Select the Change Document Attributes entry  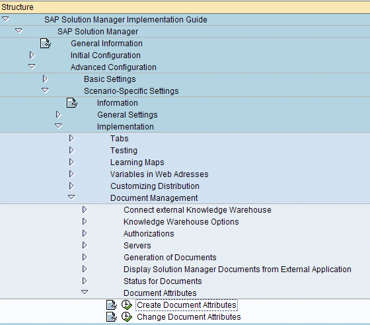pos(189,317)
